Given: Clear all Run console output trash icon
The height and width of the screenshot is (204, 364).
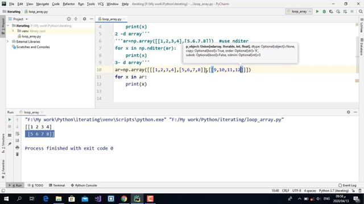Looking at the screenshot, I should click(x=17, y=154).
